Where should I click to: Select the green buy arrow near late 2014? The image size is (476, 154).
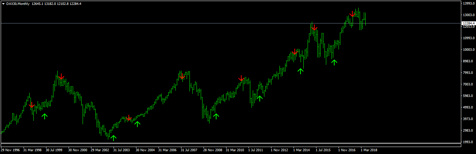[301, 71]
